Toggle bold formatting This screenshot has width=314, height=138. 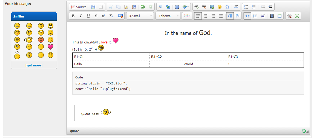(73, 16)
